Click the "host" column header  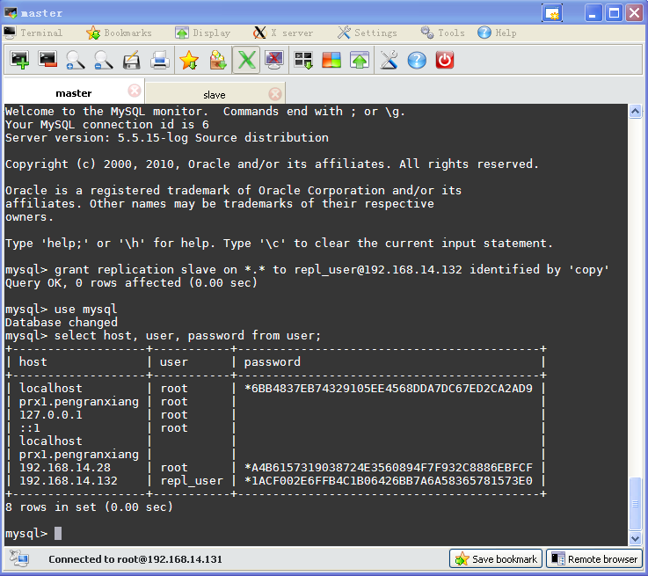click(33, 362)
